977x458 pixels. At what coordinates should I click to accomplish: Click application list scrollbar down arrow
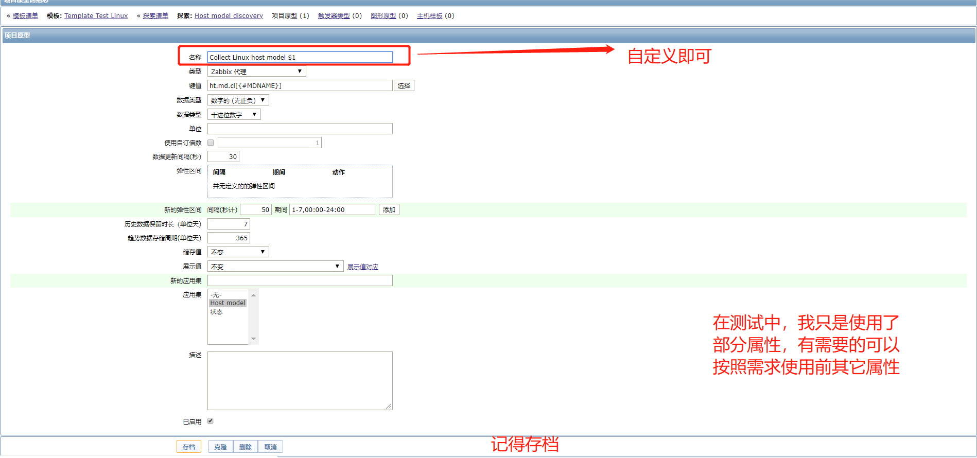[x=253, y=339]
